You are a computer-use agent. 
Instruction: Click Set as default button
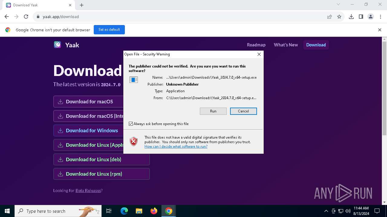point(109,30)
